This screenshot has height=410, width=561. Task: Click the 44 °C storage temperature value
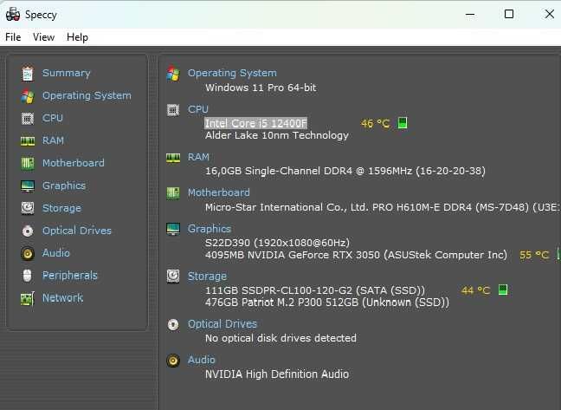pos(475,290)
